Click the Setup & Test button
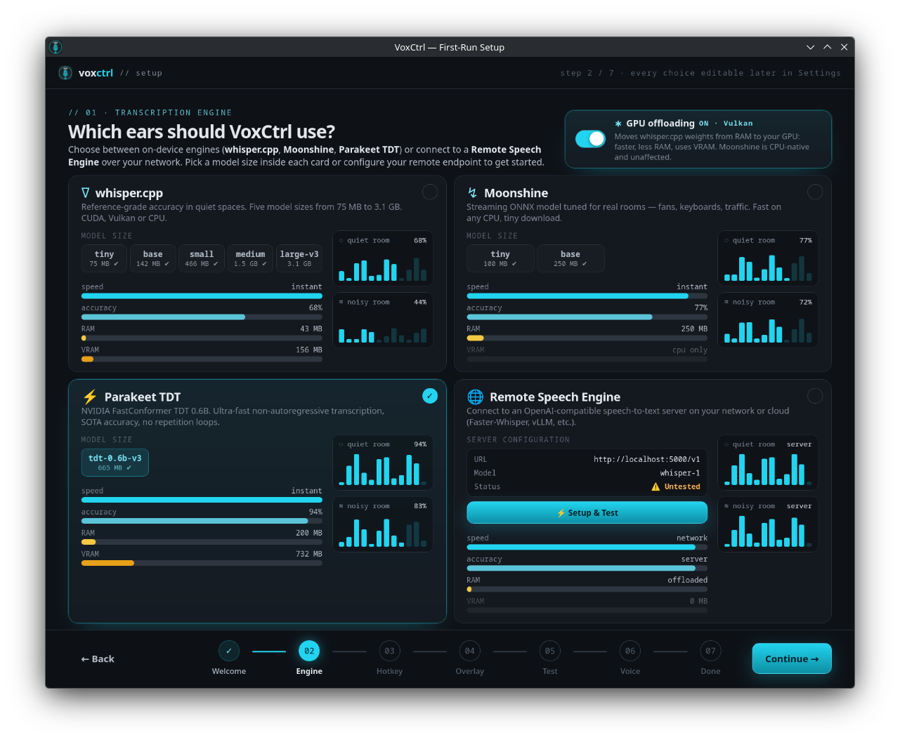Screen dimensions: 900x742 (587, 513)
